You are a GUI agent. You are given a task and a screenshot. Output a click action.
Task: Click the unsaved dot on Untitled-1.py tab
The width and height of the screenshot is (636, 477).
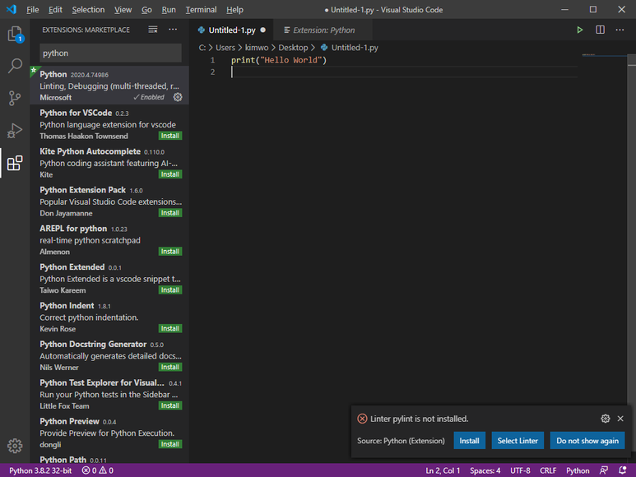point(262,30)
